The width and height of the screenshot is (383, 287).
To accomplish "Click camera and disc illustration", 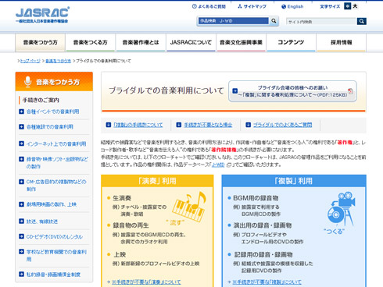I will pos(341,210).
